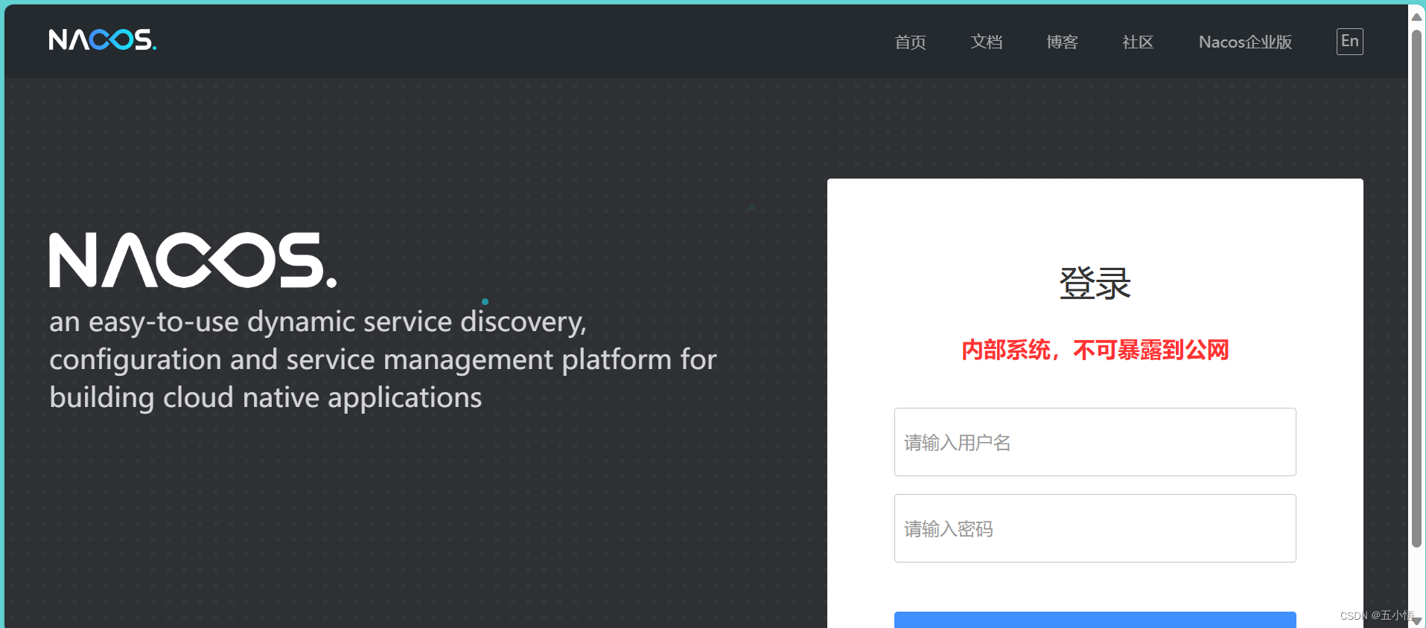Open the Nacos企业版 enterprise link
This screenshot has width=1426, height=628.
pyautogui.click(x=1245, y=42)
